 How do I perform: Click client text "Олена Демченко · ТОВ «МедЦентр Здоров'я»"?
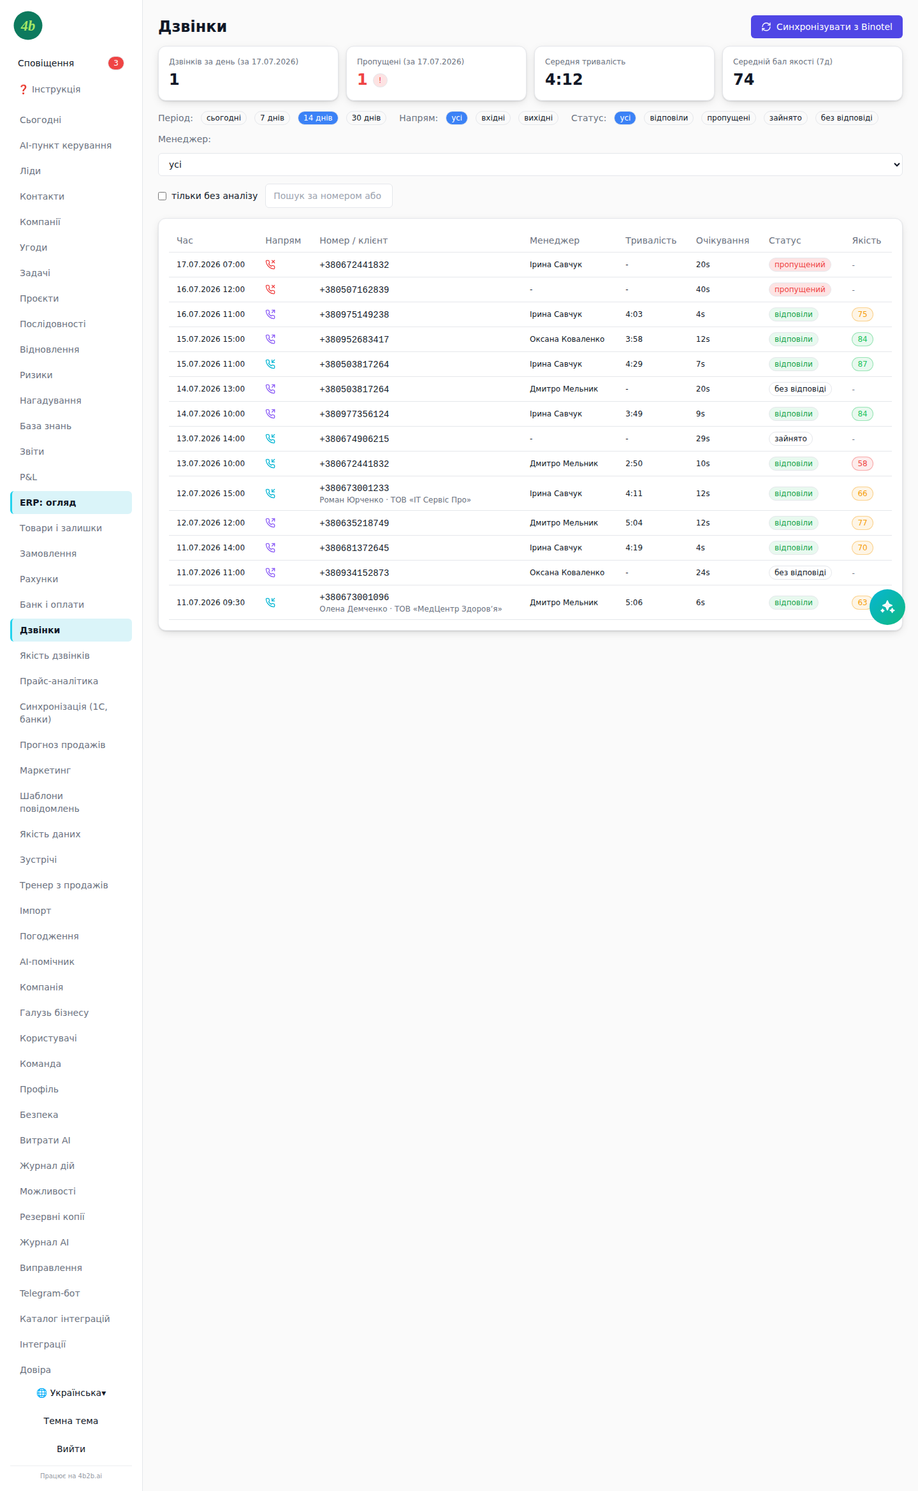click(411, 609)
